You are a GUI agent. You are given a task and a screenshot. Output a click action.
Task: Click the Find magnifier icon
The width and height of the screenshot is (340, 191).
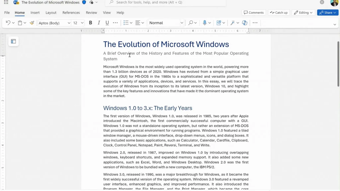pos(191,23)
